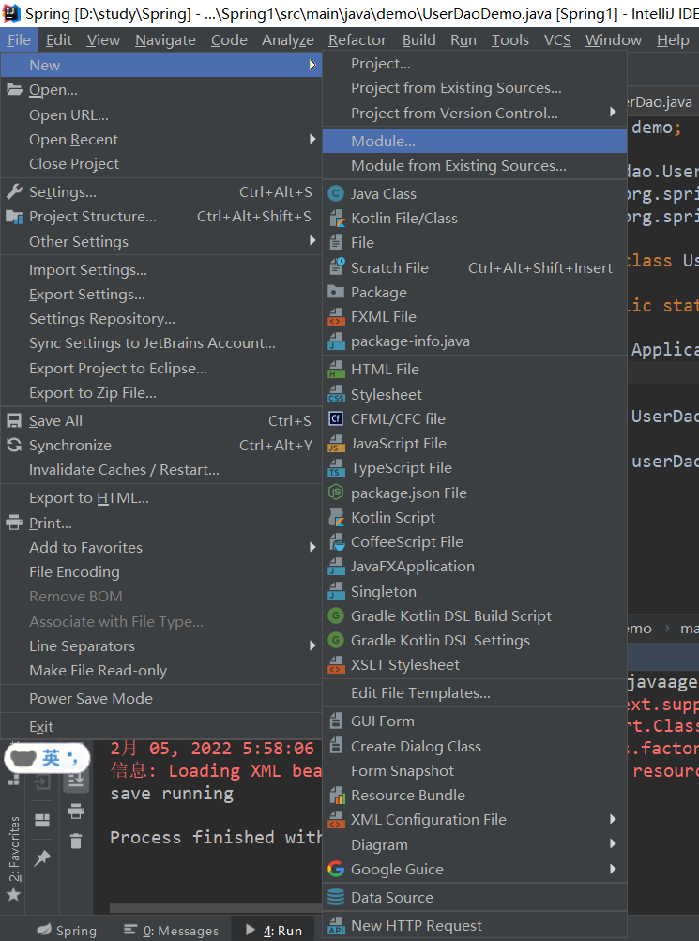Click the Kotlin File/Class icon

pos(336,219)
